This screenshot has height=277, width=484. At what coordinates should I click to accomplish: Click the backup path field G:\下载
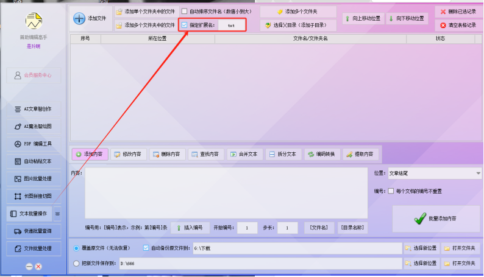297,248
